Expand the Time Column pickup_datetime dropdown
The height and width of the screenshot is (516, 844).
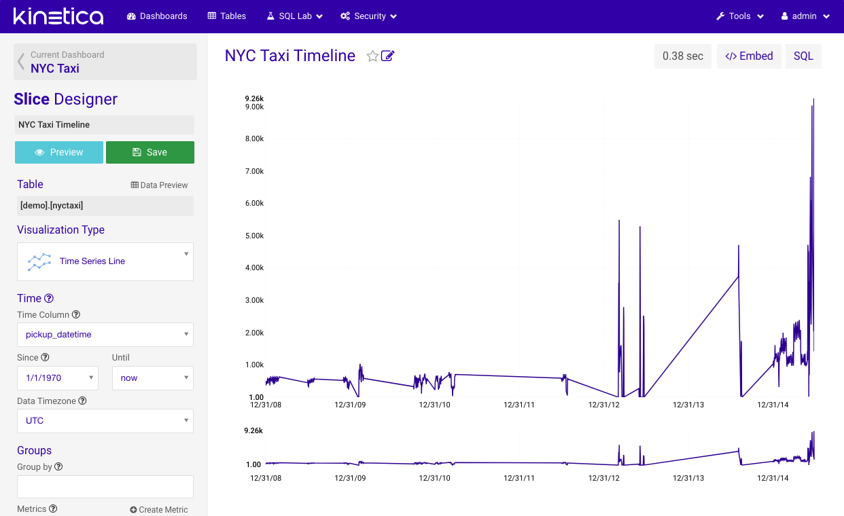105,335
